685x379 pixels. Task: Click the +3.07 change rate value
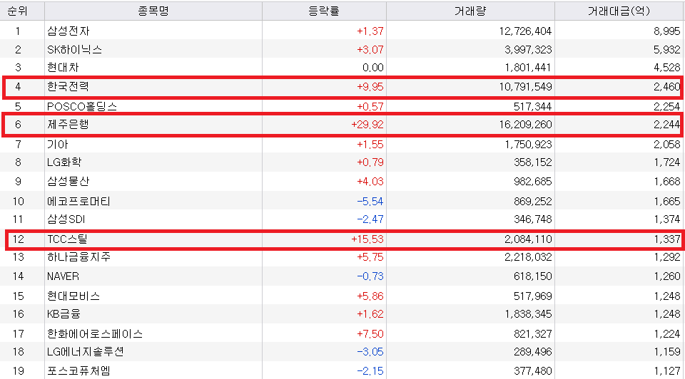[x=370, y=50]
